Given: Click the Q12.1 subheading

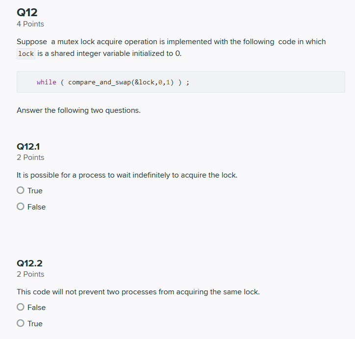Looking at the screenshot, I should 28,147.
